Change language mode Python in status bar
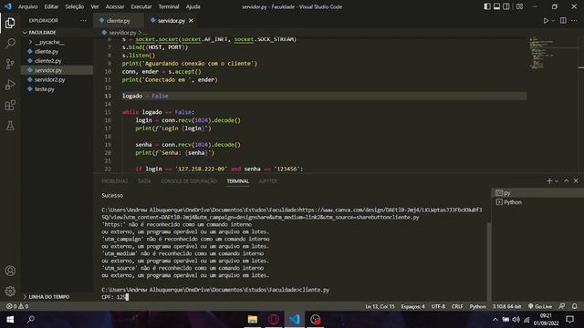584x328 pixels. tap(477, 306)
